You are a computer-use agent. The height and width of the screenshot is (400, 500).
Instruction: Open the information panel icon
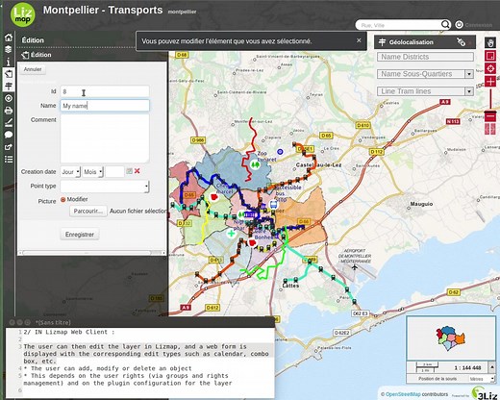coord(9,62)
